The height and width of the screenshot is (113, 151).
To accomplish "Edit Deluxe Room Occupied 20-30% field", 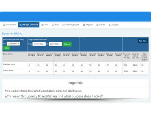I will pos(101,71).
